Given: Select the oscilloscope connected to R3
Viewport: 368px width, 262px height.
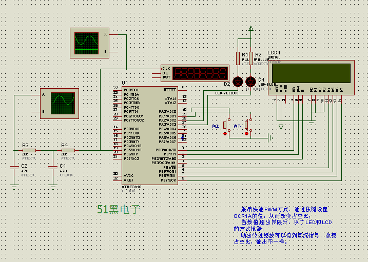Looking at the screenshot, I should [x=60, y=104].
